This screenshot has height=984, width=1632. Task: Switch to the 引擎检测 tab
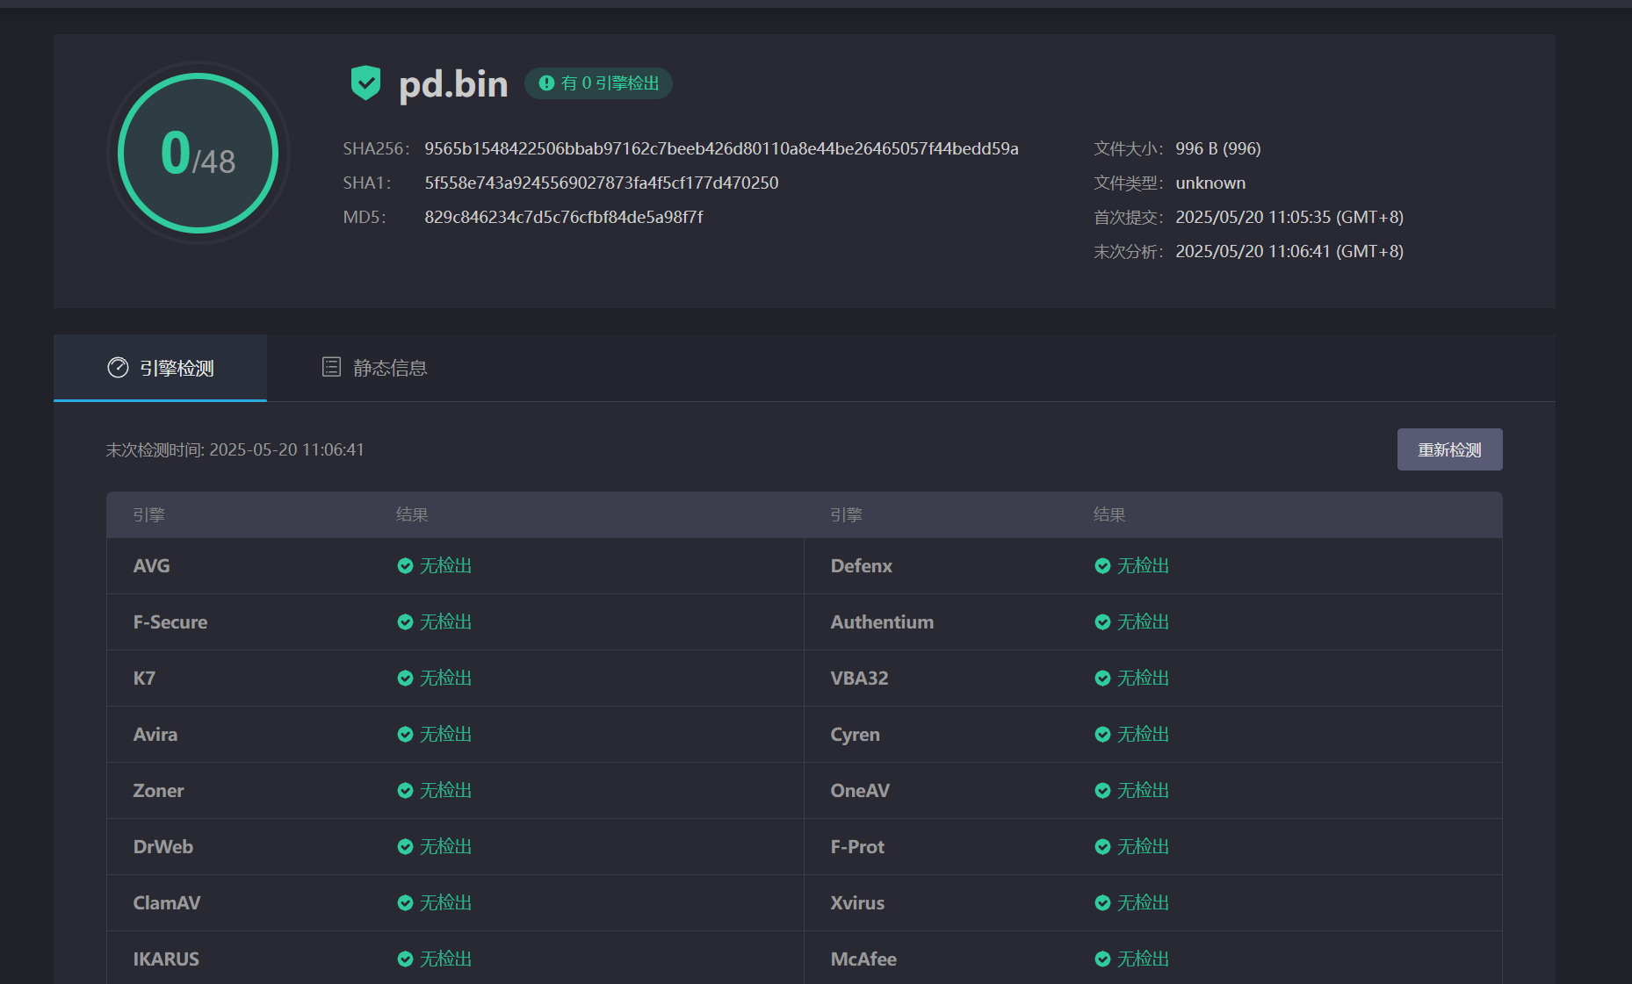click(160, 368)
